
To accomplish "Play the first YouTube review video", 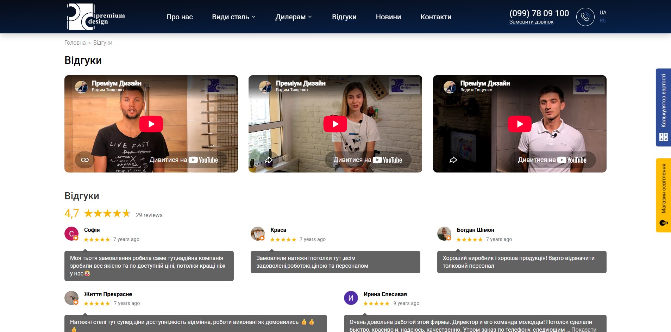I will [x=151, y=124].
